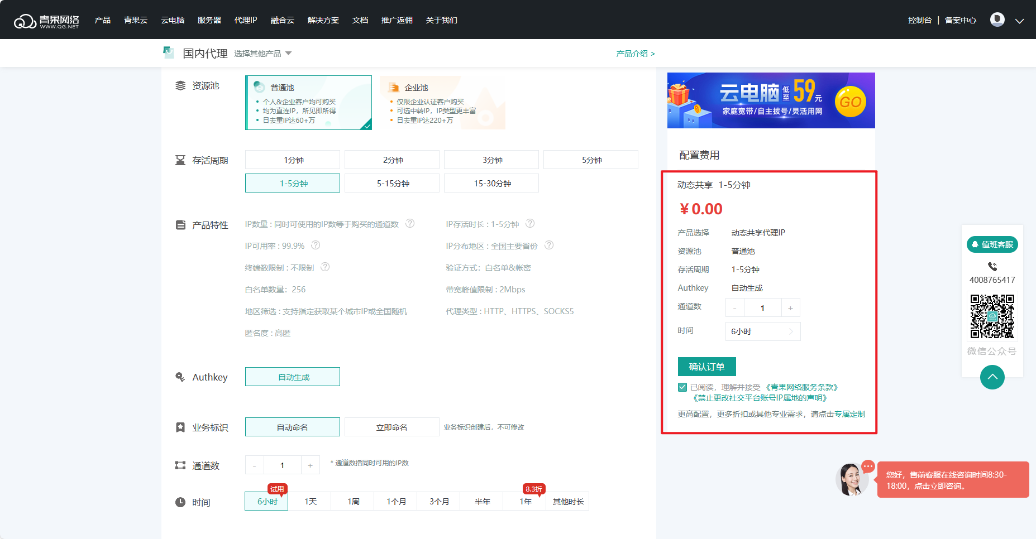
Task: Open the 云电脑 menu item
Action: (173, 20)
